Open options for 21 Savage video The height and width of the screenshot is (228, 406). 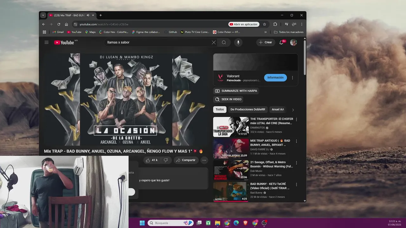coord(297,163)
